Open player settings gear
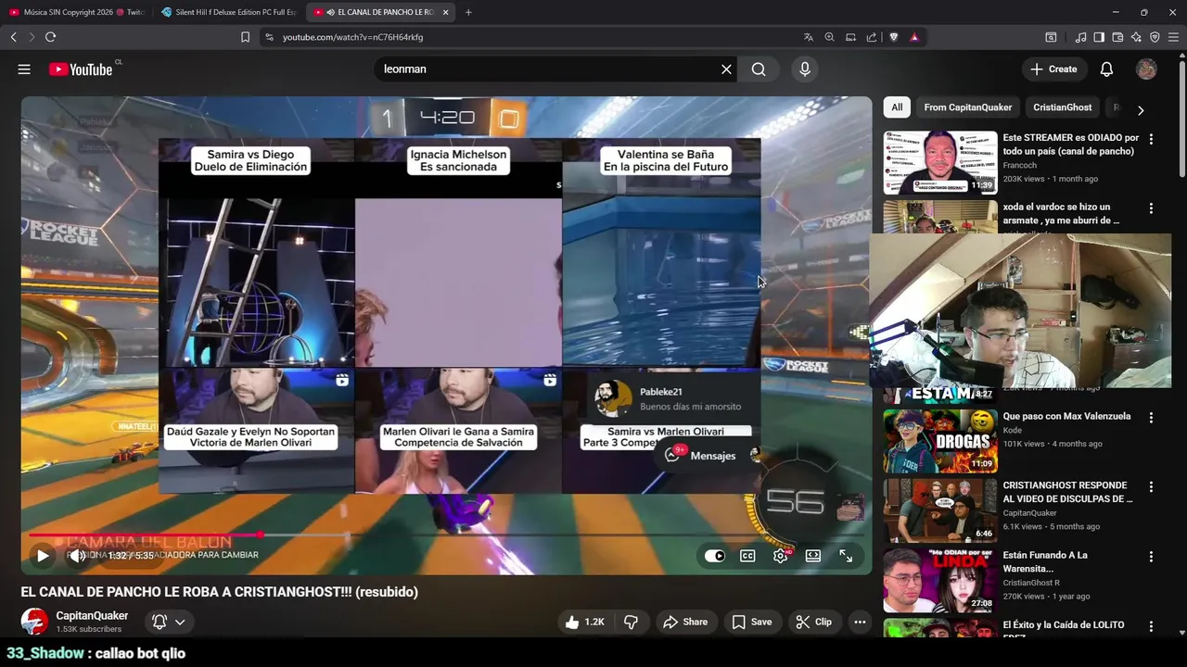The image size is (1187, 667). click(x=781, y=556)
